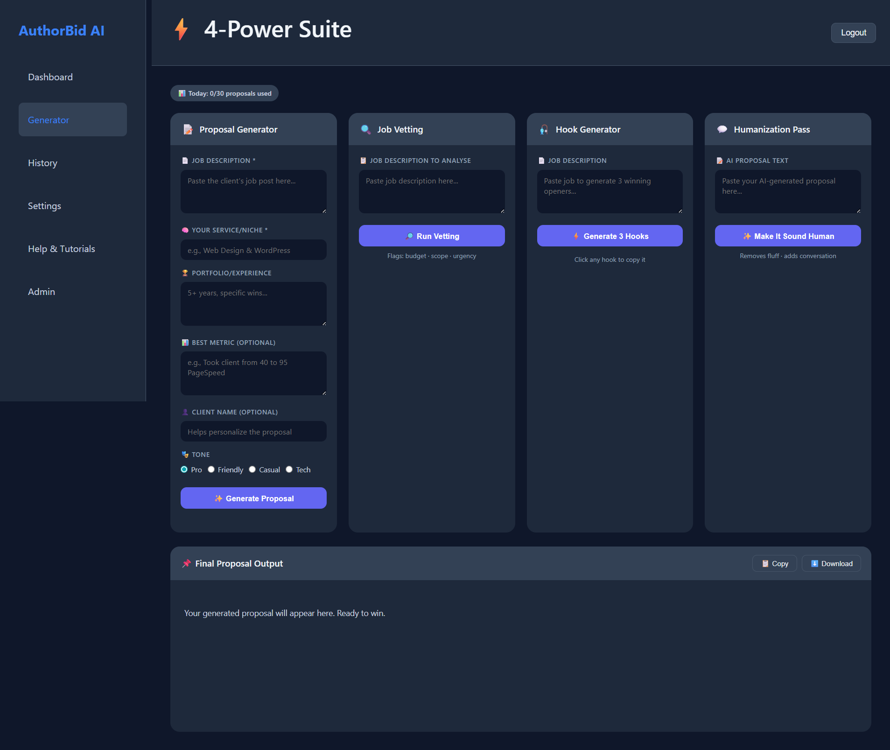Select the Casual tone radio button
The height and width of the screenshot is (750, 890).
[x=252, y=470]
